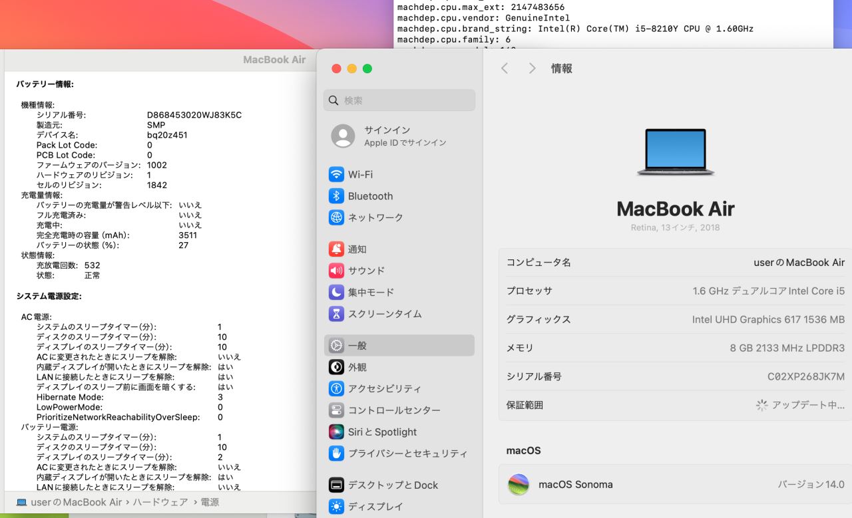Open Bluetooth settings pane
This screenshot has width=852, height=518.
click(370, 196)
